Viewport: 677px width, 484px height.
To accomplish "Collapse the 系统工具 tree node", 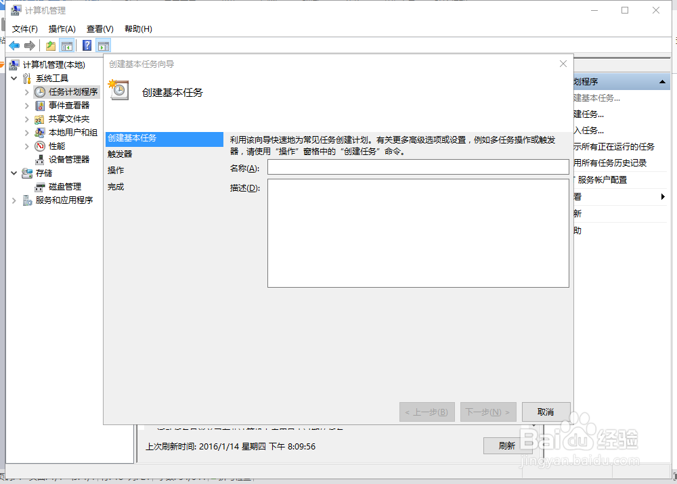I will [x=14, y=78].
